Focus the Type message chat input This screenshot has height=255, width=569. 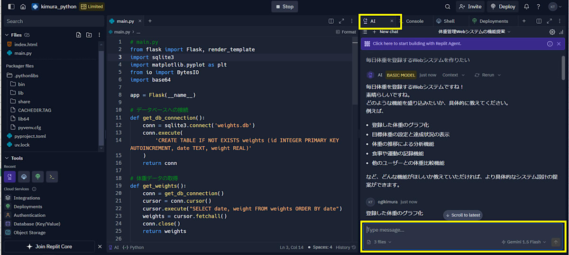[x=464, y=230]
